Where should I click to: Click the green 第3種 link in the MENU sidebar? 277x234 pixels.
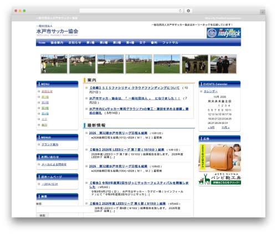point(45,108)
